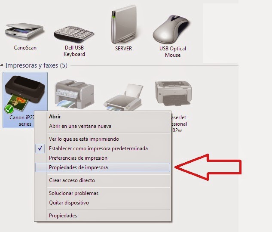Select Propiedades de impresora menu entry

point(103,167)
